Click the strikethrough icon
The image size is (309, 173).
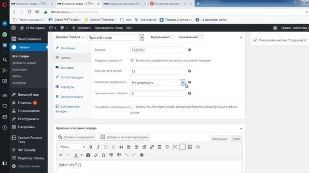tap(61, 155)
